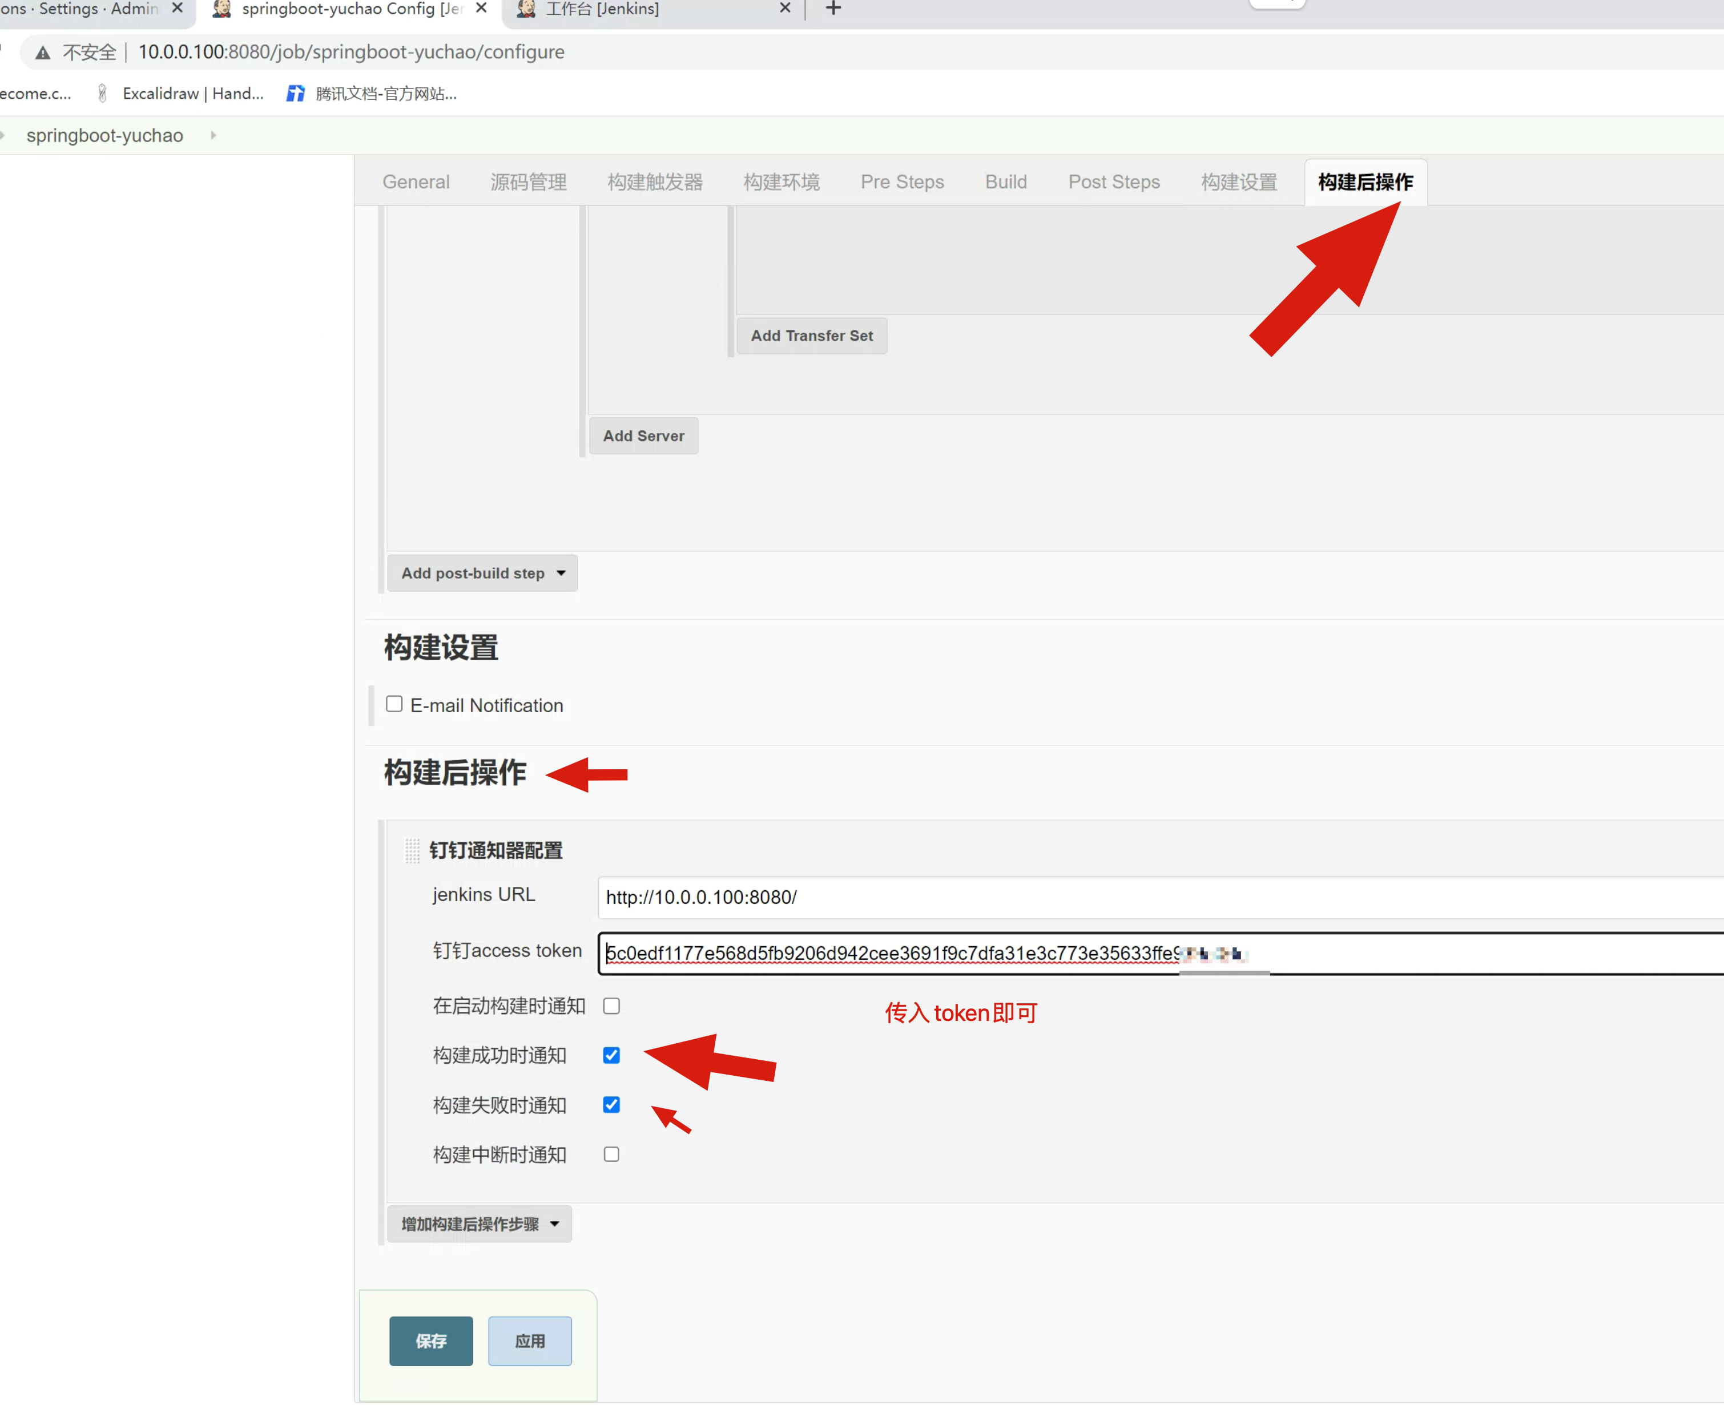Screen dimensions: 1724x1405
Task: Click the Excalidraw bookmark icon
Action: pos(102,94)
